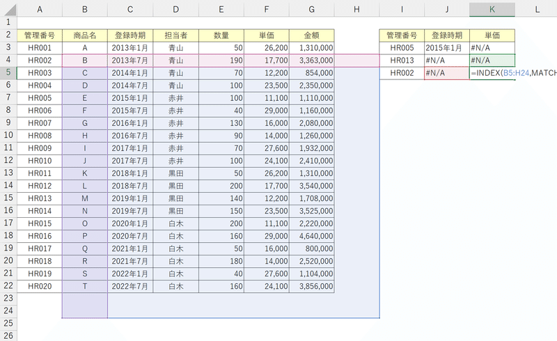Select row 24 header
This screenshot has width=557, height=341.
click(x=8, y=311)
